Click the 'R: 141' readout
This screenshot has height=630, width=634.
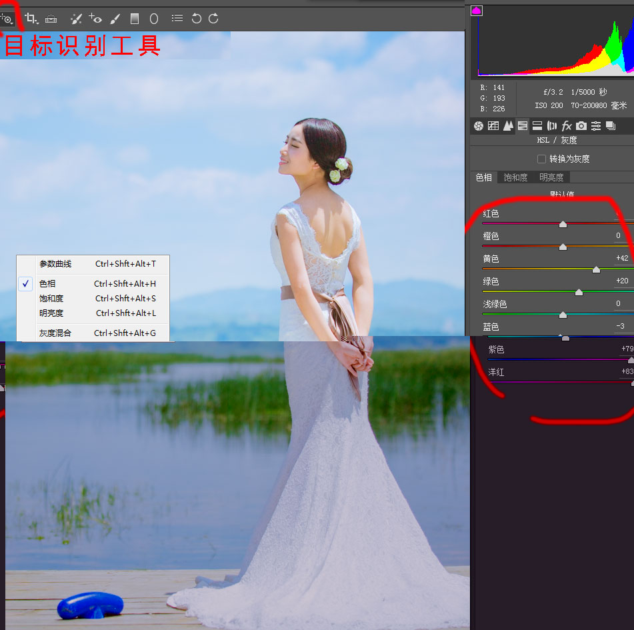[x=493, y=87]
